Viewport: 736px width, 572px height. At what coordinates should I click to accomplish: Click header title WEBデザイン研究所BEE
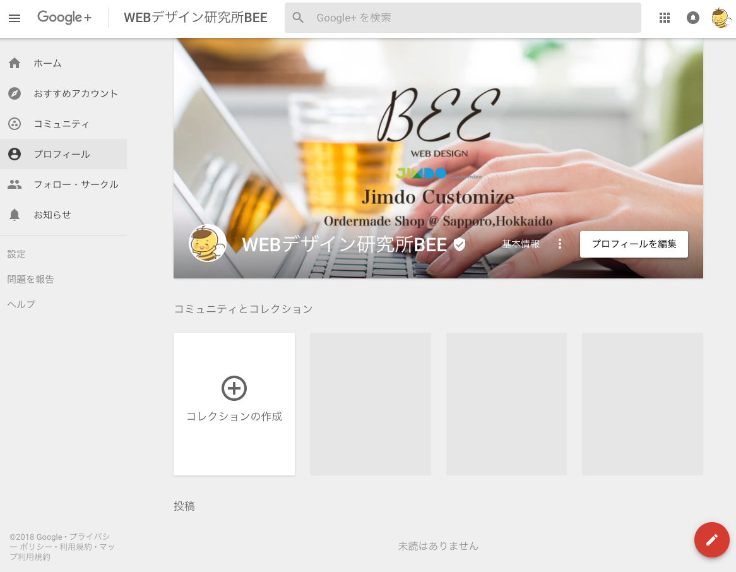click(195, 18)
